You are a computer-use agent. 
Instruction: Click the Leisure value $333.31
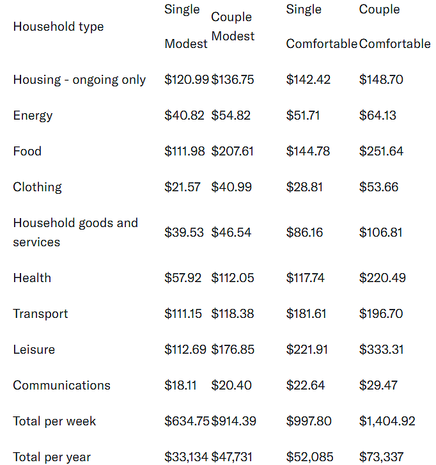tap(382, 349)
